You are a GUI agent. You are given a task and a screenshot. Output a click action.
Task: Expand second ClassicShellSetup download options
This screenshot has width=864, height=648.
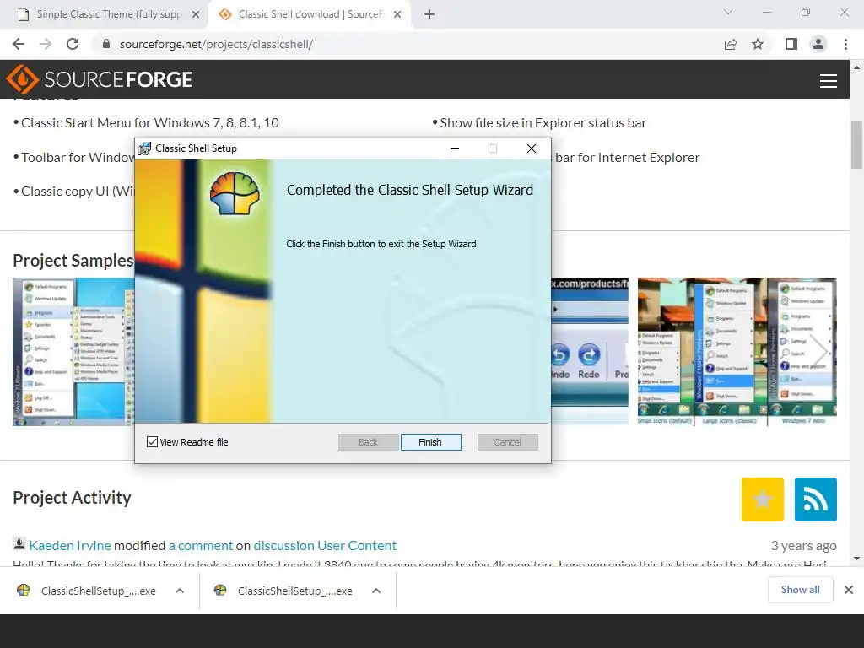[376, 591]
